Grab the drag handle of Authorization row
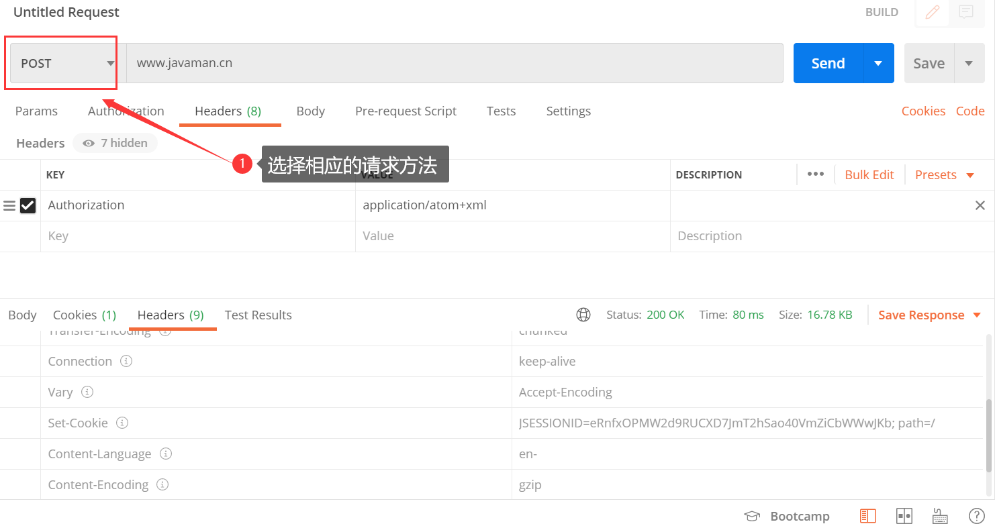This screenshot has width=995, height=524. [x=9, y=205]
